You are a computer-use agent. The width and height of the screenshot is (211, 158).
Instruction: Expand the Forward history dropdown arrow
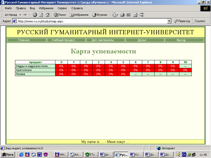pyautogui.click(x=30, y=15)
